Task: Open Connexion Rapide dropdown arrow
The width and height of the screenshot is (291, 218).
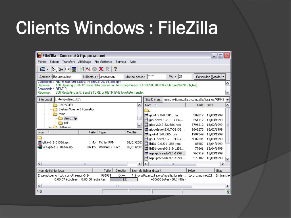Action: point(223,77)
